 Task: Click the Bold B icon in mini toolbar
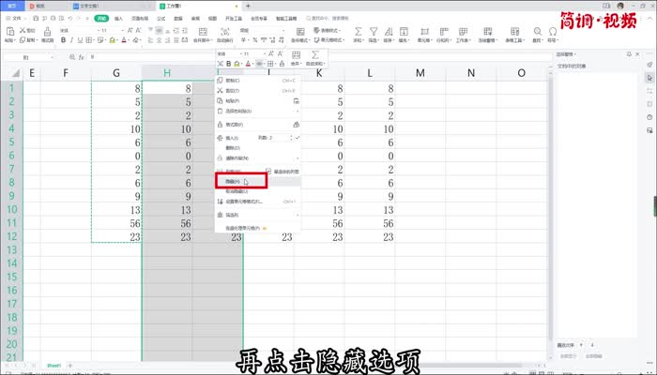pyautogui.click(x=226, y=64)
